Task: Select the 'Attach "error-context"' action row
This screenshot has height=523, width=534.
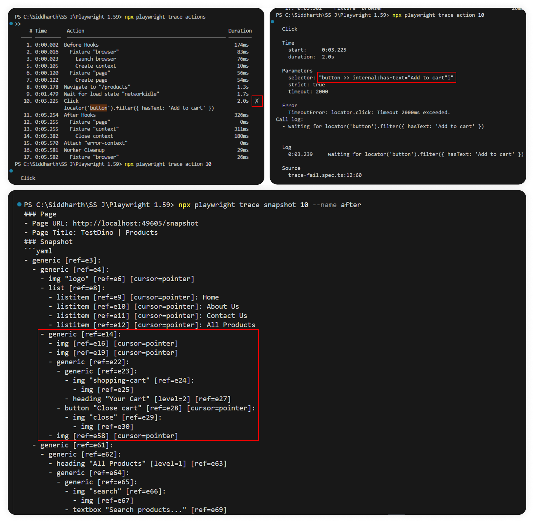Action: click(95, 143)
